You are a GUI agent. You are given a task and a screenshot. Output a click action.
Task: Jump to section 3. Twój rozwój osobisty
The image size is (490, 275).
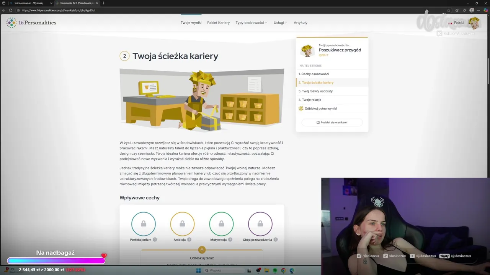[332, 91]
